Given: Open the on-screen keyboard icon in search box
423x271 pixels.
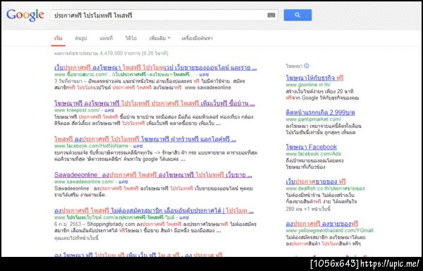Looking at the screenshot, I should tap(271, 15).
